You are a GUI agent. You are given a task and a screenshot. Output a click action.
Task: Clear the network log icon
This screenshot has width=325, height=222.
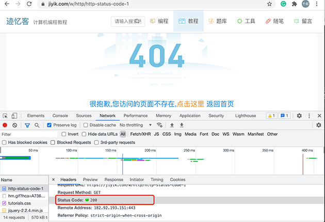[x=14, y=125]
